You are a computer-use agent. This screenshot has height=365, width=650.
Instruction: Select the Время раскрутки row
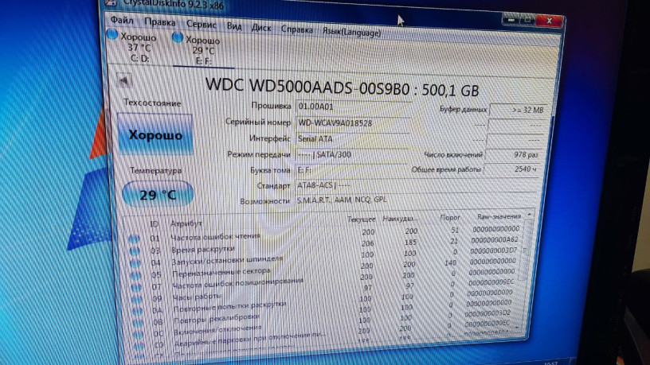point(326,246)
